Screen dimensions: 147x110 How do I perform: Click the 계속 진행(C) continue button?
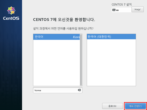click(136, 106)
